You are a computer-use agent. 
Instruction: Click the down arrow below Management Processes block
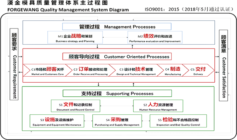coord(97,46)
